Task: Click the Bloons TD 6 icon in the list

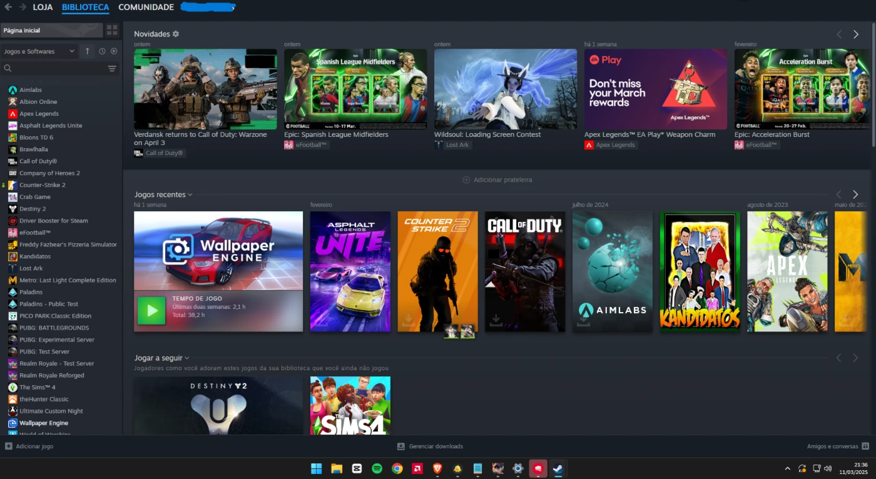Action: click(x=13, y=138)
